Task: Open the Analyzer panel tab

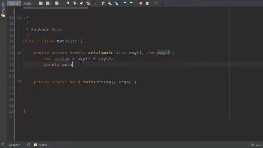Action: click(x=14, y=145)
